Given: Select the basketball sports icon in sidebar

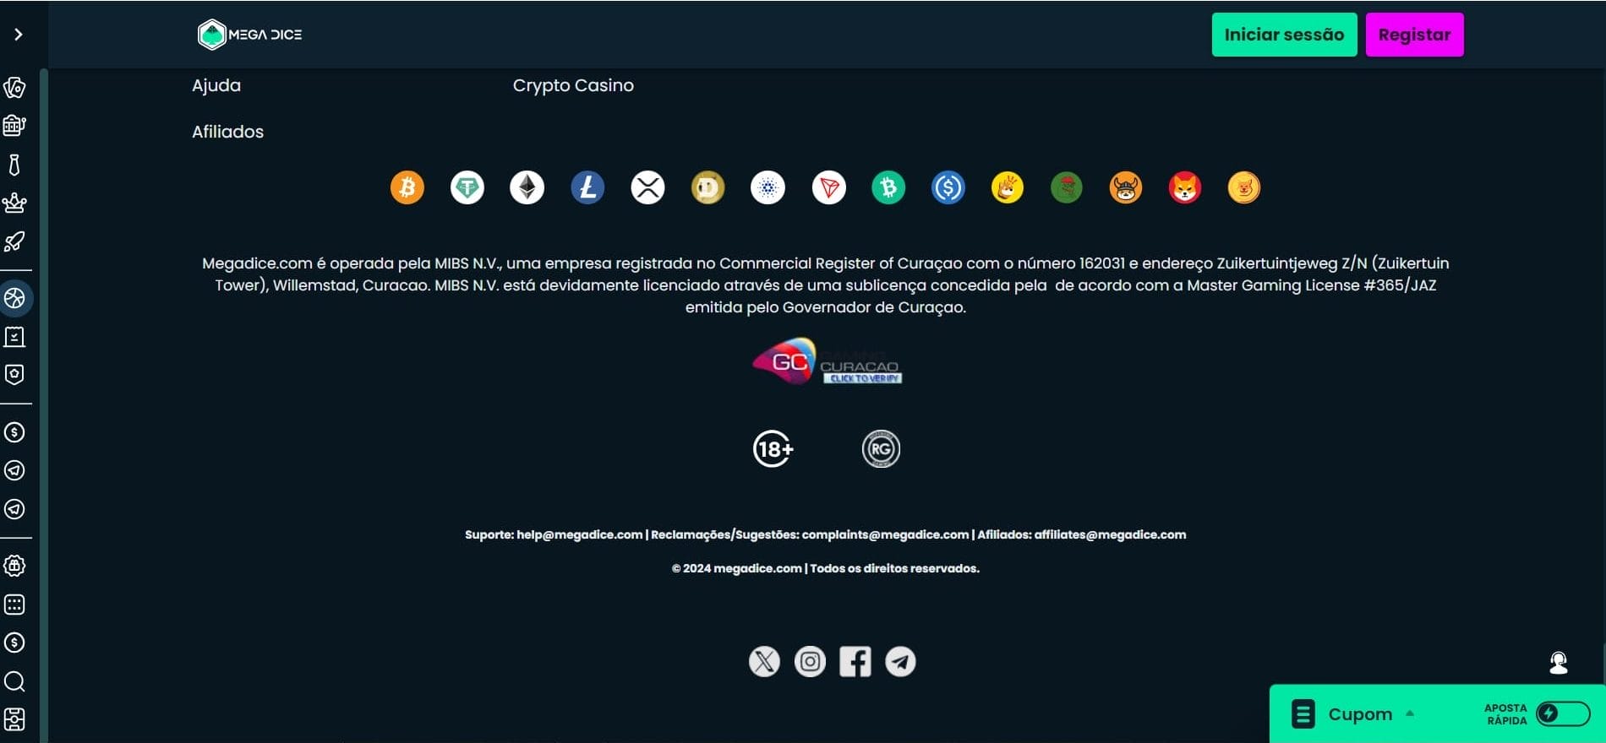Looking at the screenshot, I should coord(14,298).
